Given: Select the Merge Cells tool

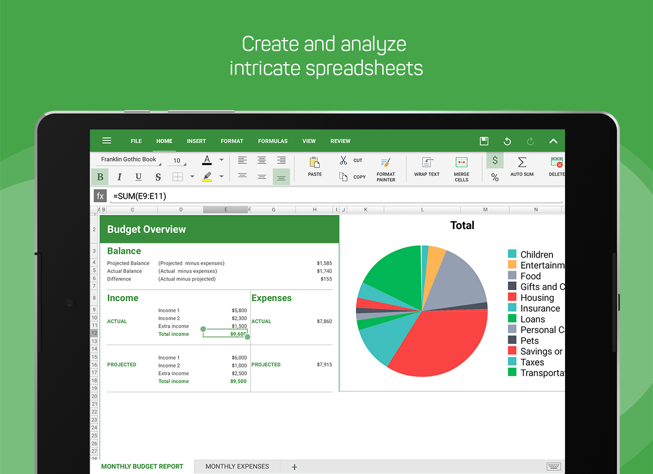Looking at the screenshot, I should 461,169.
